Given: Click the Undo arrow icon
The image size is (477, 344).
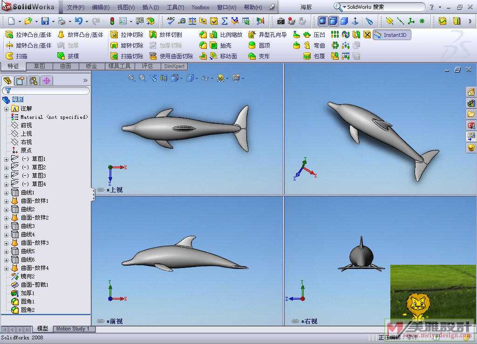Looking at the screenshot, I should pyautogui.click(x=78, y=21).
